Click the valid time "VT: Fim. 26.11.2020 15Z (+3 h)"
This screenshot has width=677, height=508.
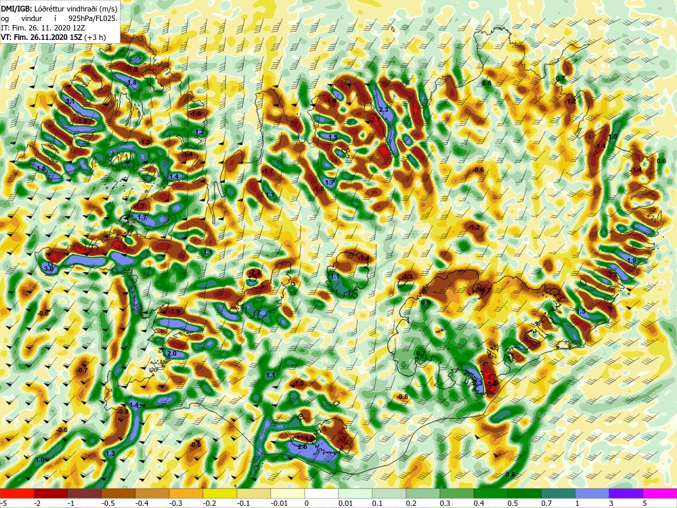pyautogui.click(x=53, y=37)
